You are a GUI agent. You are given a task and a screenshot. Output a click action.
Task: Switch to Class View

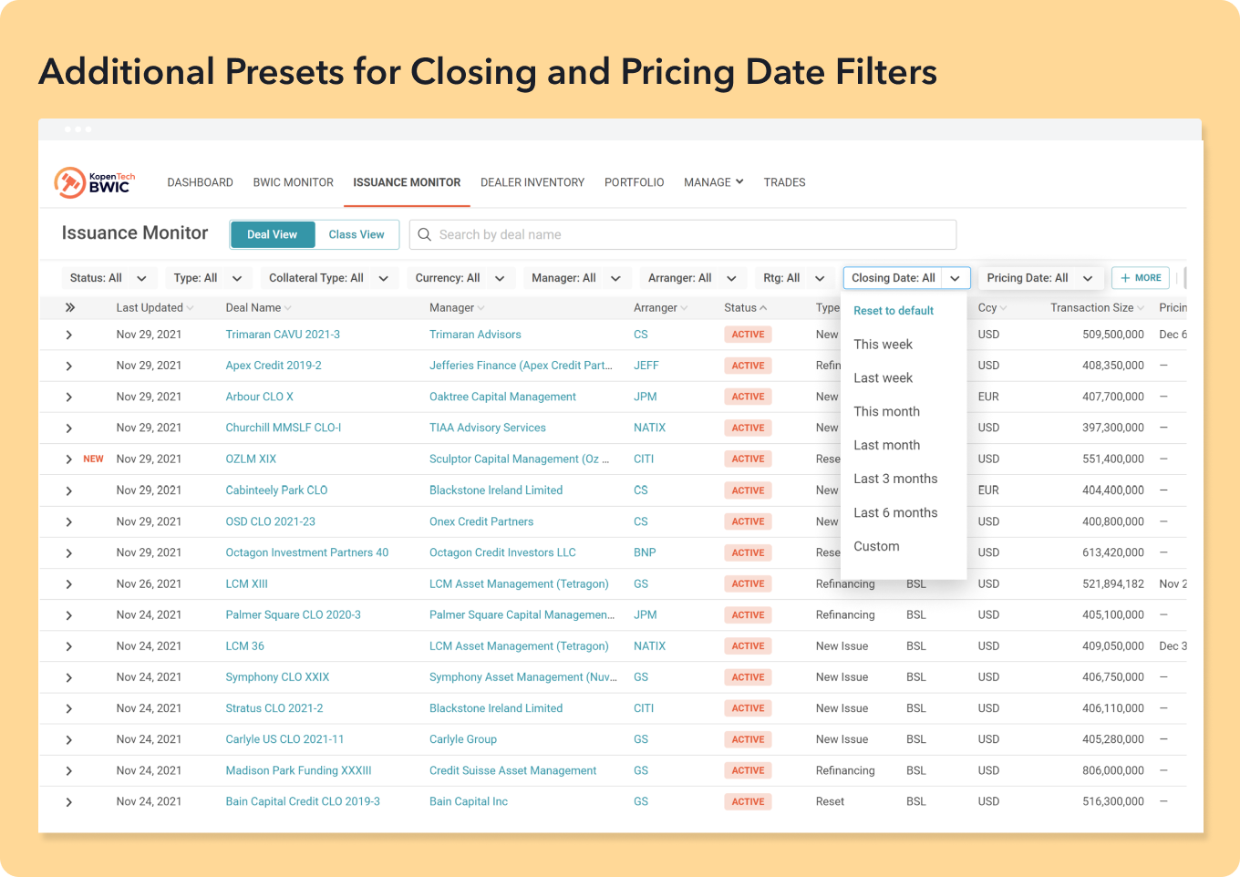[x=356, y=234]
